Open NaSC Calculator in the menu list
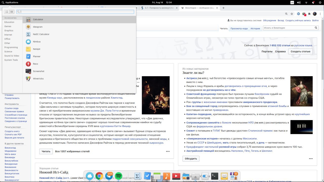Viewport: 324px width, 182px height. pos(79,34)
